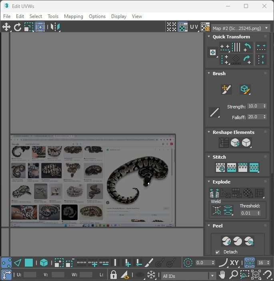Click the brush falloff type button
274x281 pixels.
click(214, 113)
